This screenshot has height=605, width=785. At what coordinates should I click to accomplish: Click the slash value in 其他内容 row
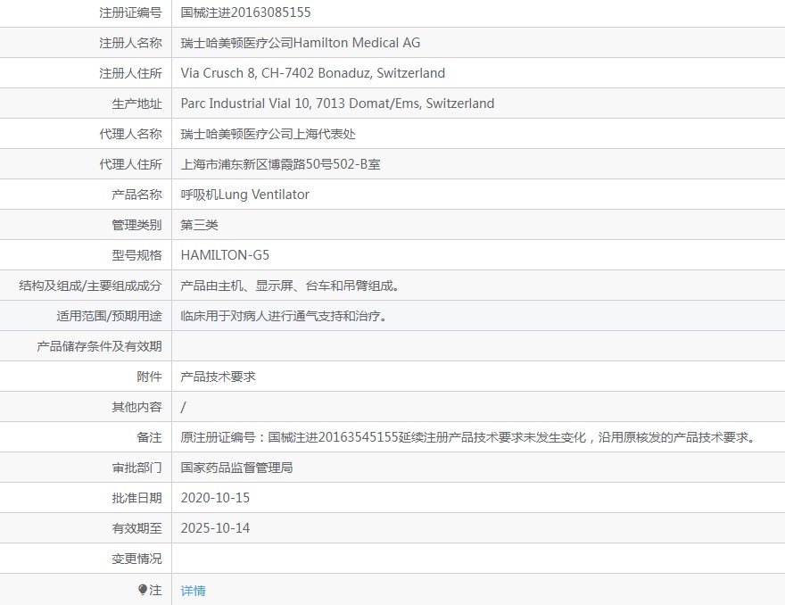[183, 407]
